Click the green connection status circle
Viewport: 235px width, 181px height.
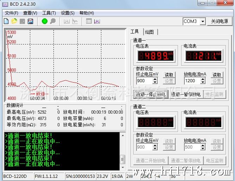[x=45, y=21]
